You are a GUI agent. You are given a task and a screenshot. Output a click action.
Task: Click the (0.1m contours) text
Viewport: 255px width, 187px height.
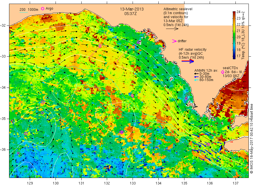tap(176, 13)
